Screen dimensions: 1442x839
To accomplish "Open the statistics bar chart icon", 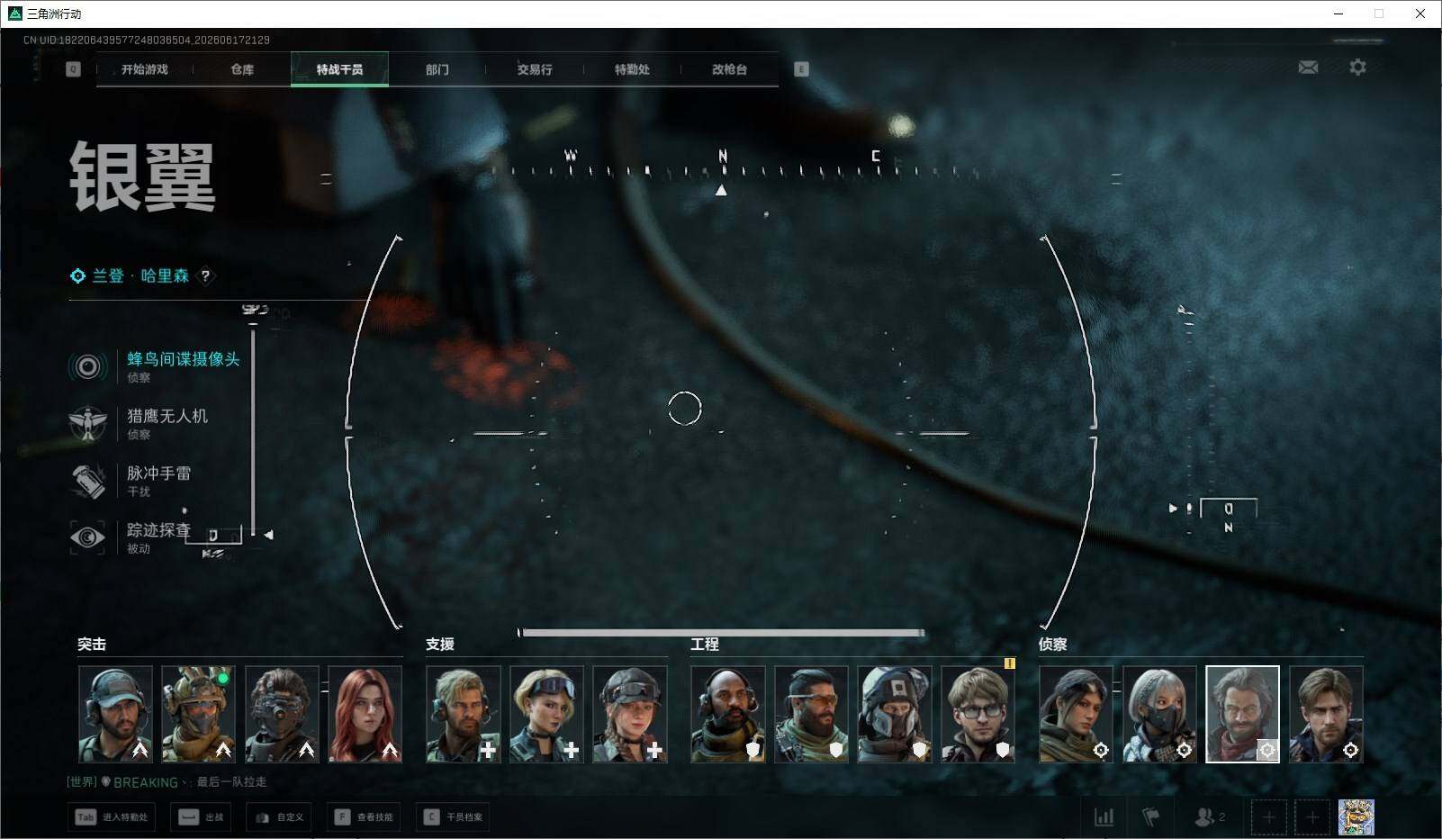I will (x=1104, y=817).
